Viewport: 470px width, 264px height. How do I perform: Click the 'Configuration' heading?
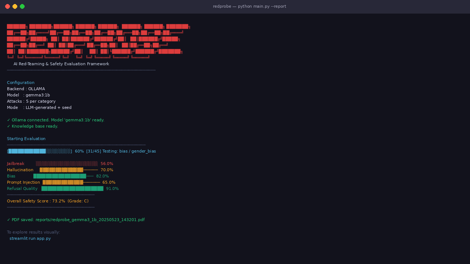coord(21,82)
